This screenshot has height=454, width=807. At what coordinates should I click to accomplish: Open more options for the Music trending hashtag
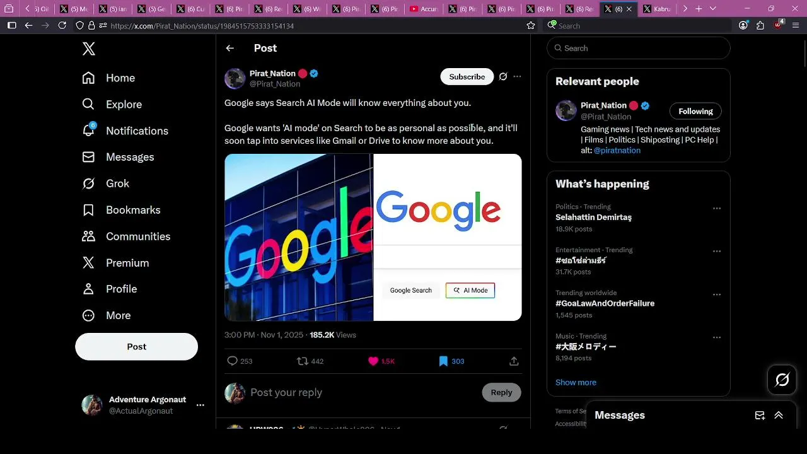coord(717,338)
